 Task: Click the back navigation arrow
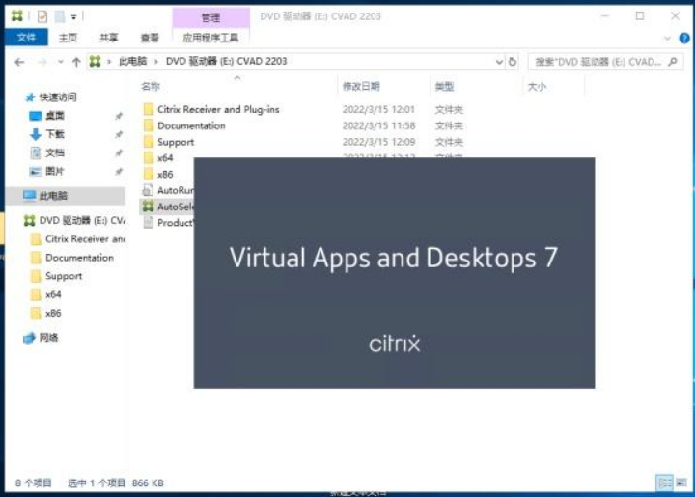[19, 62]
